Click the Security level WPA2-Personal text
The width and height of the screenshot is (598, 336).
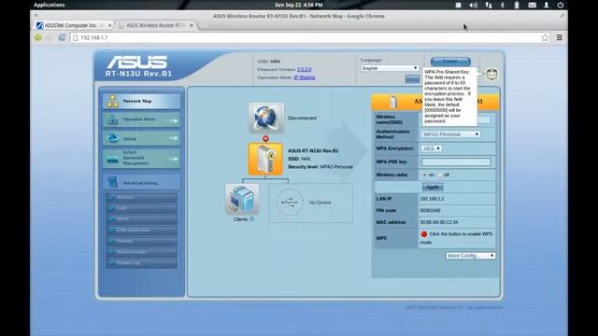click(320, 167)
